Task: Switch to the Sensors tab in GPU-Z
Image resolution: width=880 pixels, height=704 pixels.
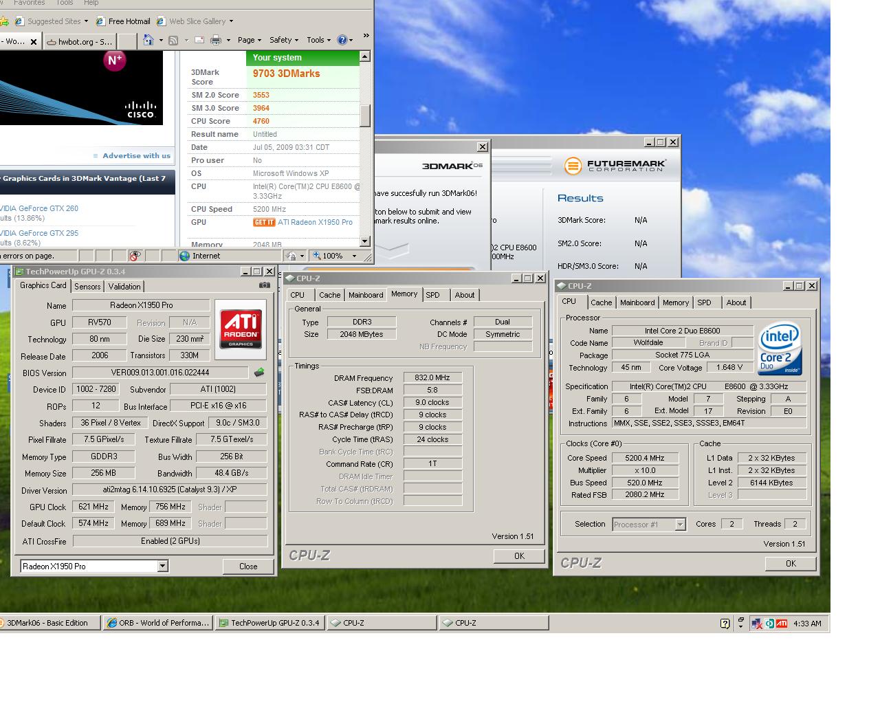Action: [87, 287]
